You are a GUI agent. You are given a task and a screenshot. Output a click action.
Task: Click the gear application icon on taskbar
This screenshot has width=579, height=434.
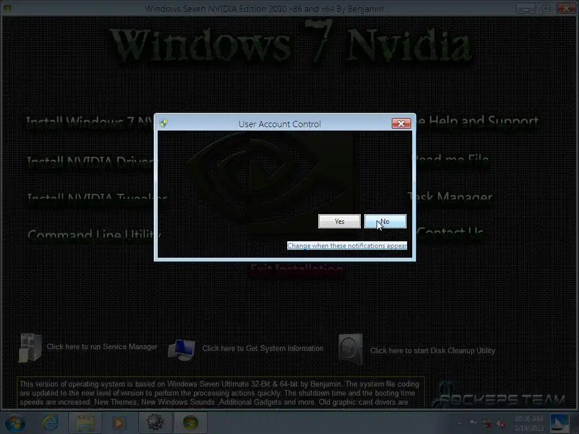pos(155,423)
